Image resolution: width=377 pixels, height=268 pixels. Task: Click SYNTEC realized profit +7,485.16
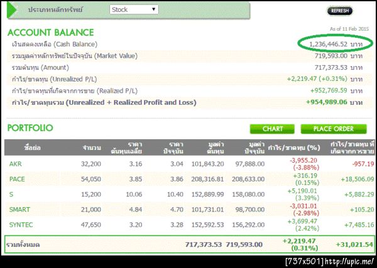(x=359, y=225)
